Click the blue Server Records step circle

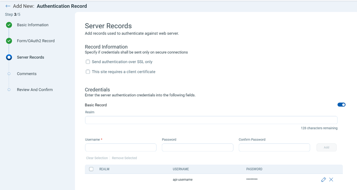pos(9,57)
